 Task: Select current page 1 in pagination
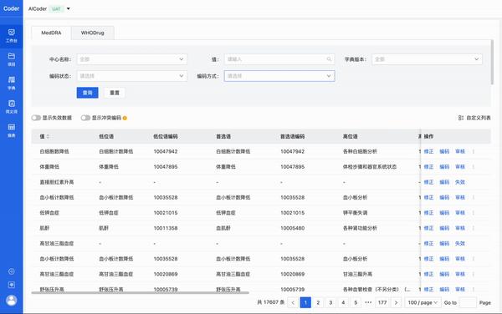pyautogui.click(x=305, y=302)
